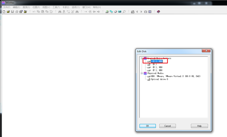Viewport: 227px width, 137px height.
Task: Click the New file toolbar icon
Action: coord(4,12)
